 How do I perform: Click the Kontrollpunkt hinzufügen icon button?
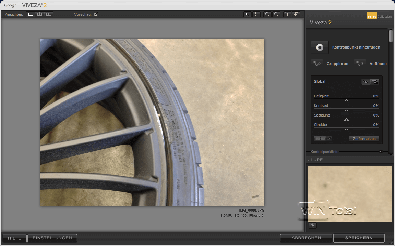[320, 47]
